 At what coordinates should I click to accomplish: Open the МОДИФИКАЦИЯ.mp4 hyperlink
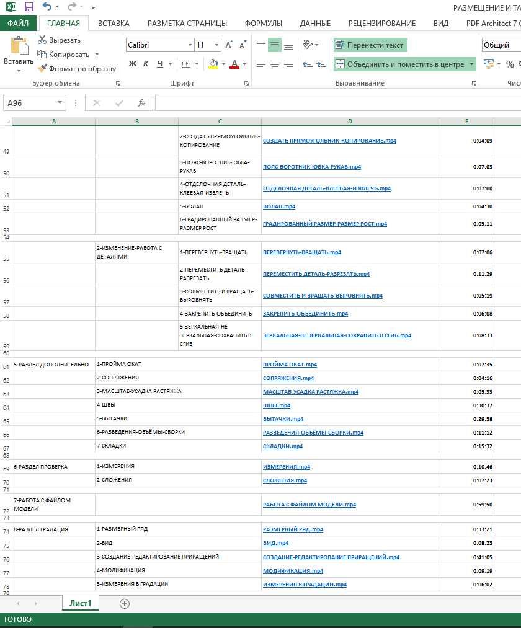(x=293, y=571)
